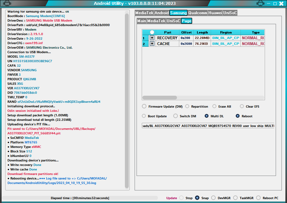The width and height of the screenshot is (287, 203).
Task: Click the 0x200 offset cell
Action: (186, 38)
